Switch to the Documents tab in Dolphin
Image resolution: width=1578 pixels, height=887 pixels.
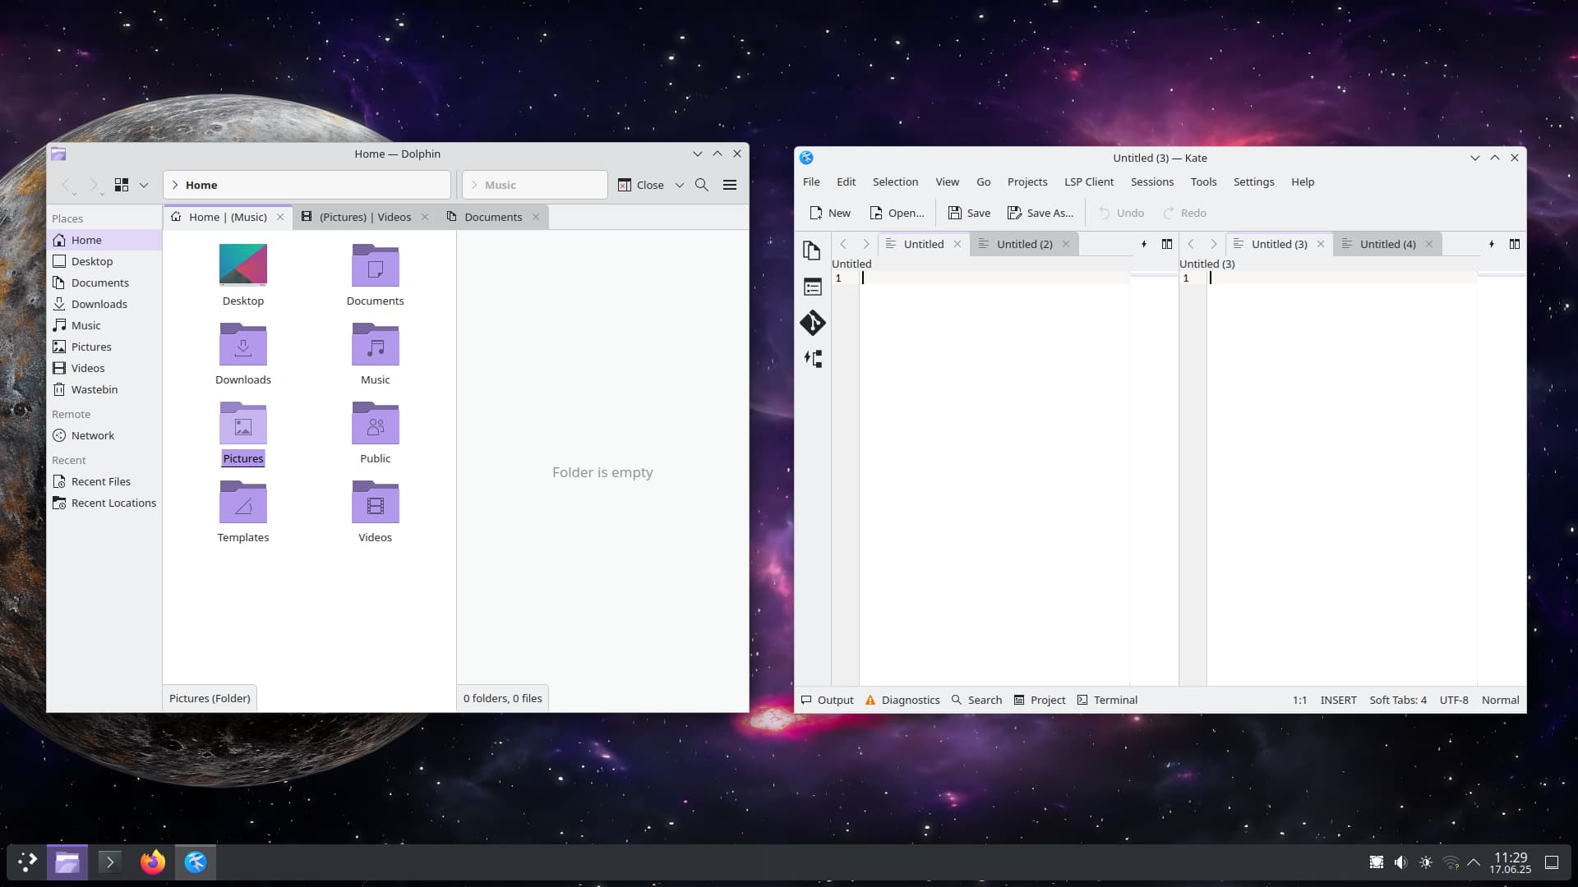point(493,217)
